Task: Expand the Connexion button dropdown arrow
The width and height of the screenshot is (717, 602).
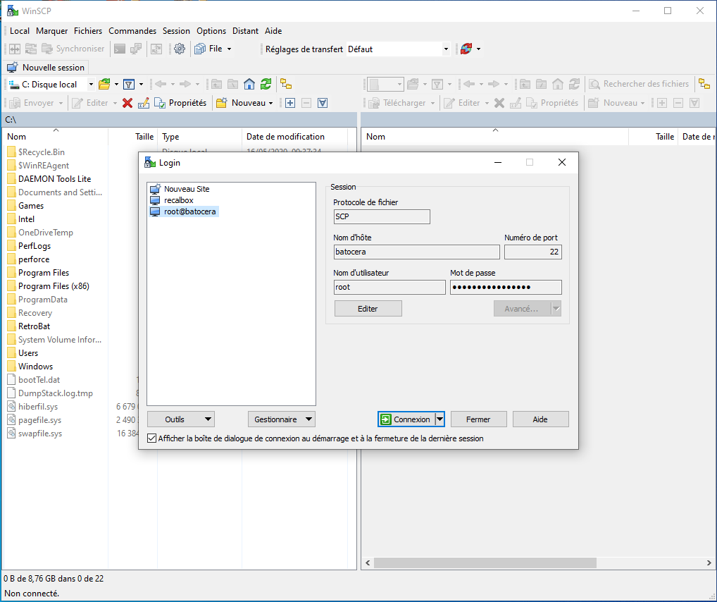Action: click(439, 419)
